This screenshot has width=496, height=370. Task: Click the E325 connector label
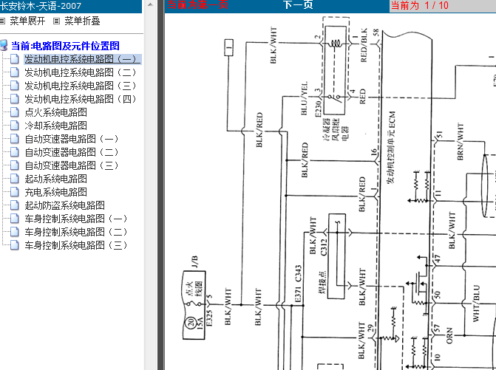tap(208, 318)
